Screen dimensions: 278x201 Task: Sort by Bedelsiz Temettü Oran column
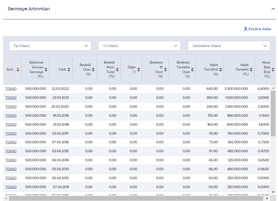point(192,69)
